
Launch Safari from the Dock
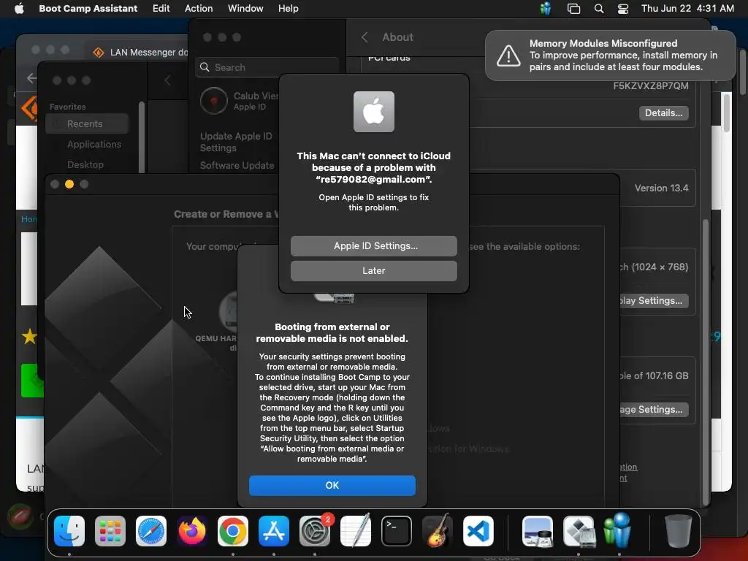pos(151,531)
